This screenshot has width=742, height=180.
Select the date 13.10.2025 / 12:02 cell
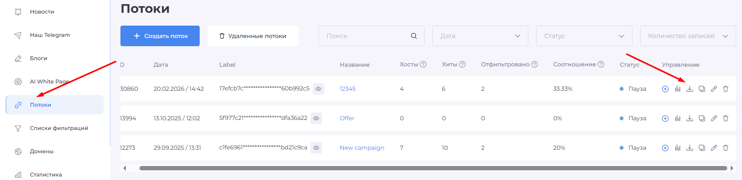pos(177,118)
